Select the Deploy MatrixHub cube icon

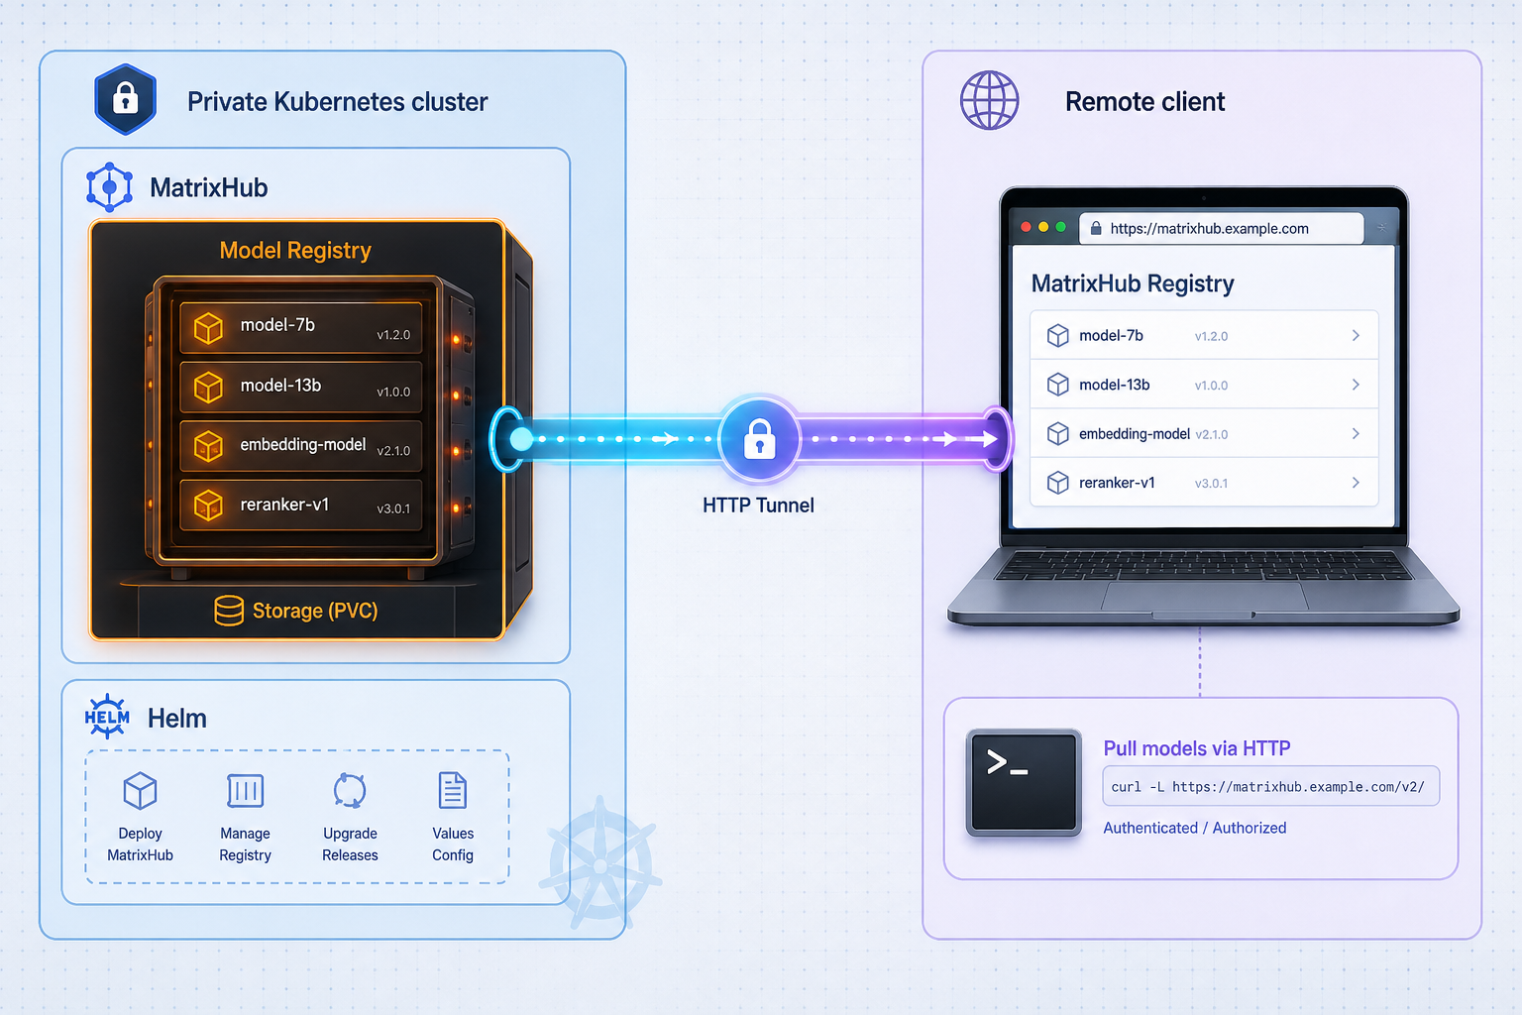[140, 791]
